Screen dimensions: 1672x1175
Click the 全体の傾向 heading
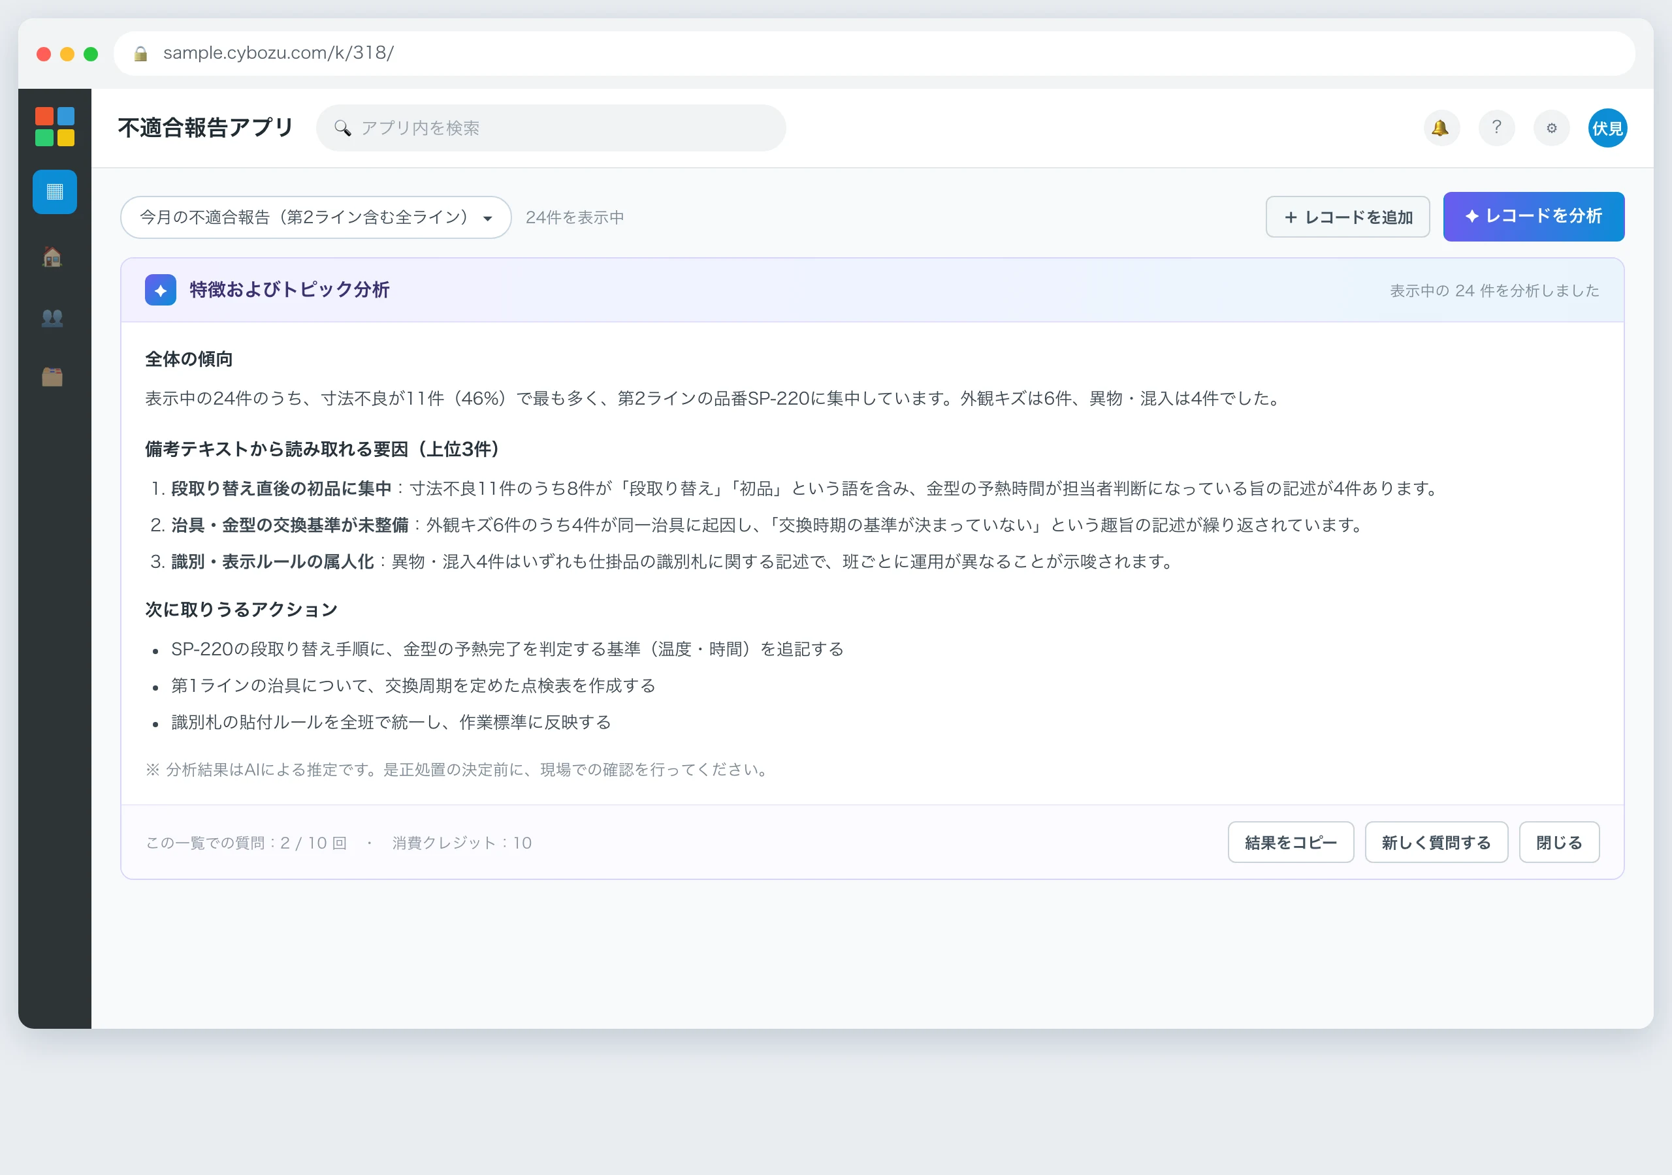tap(189, 359)
